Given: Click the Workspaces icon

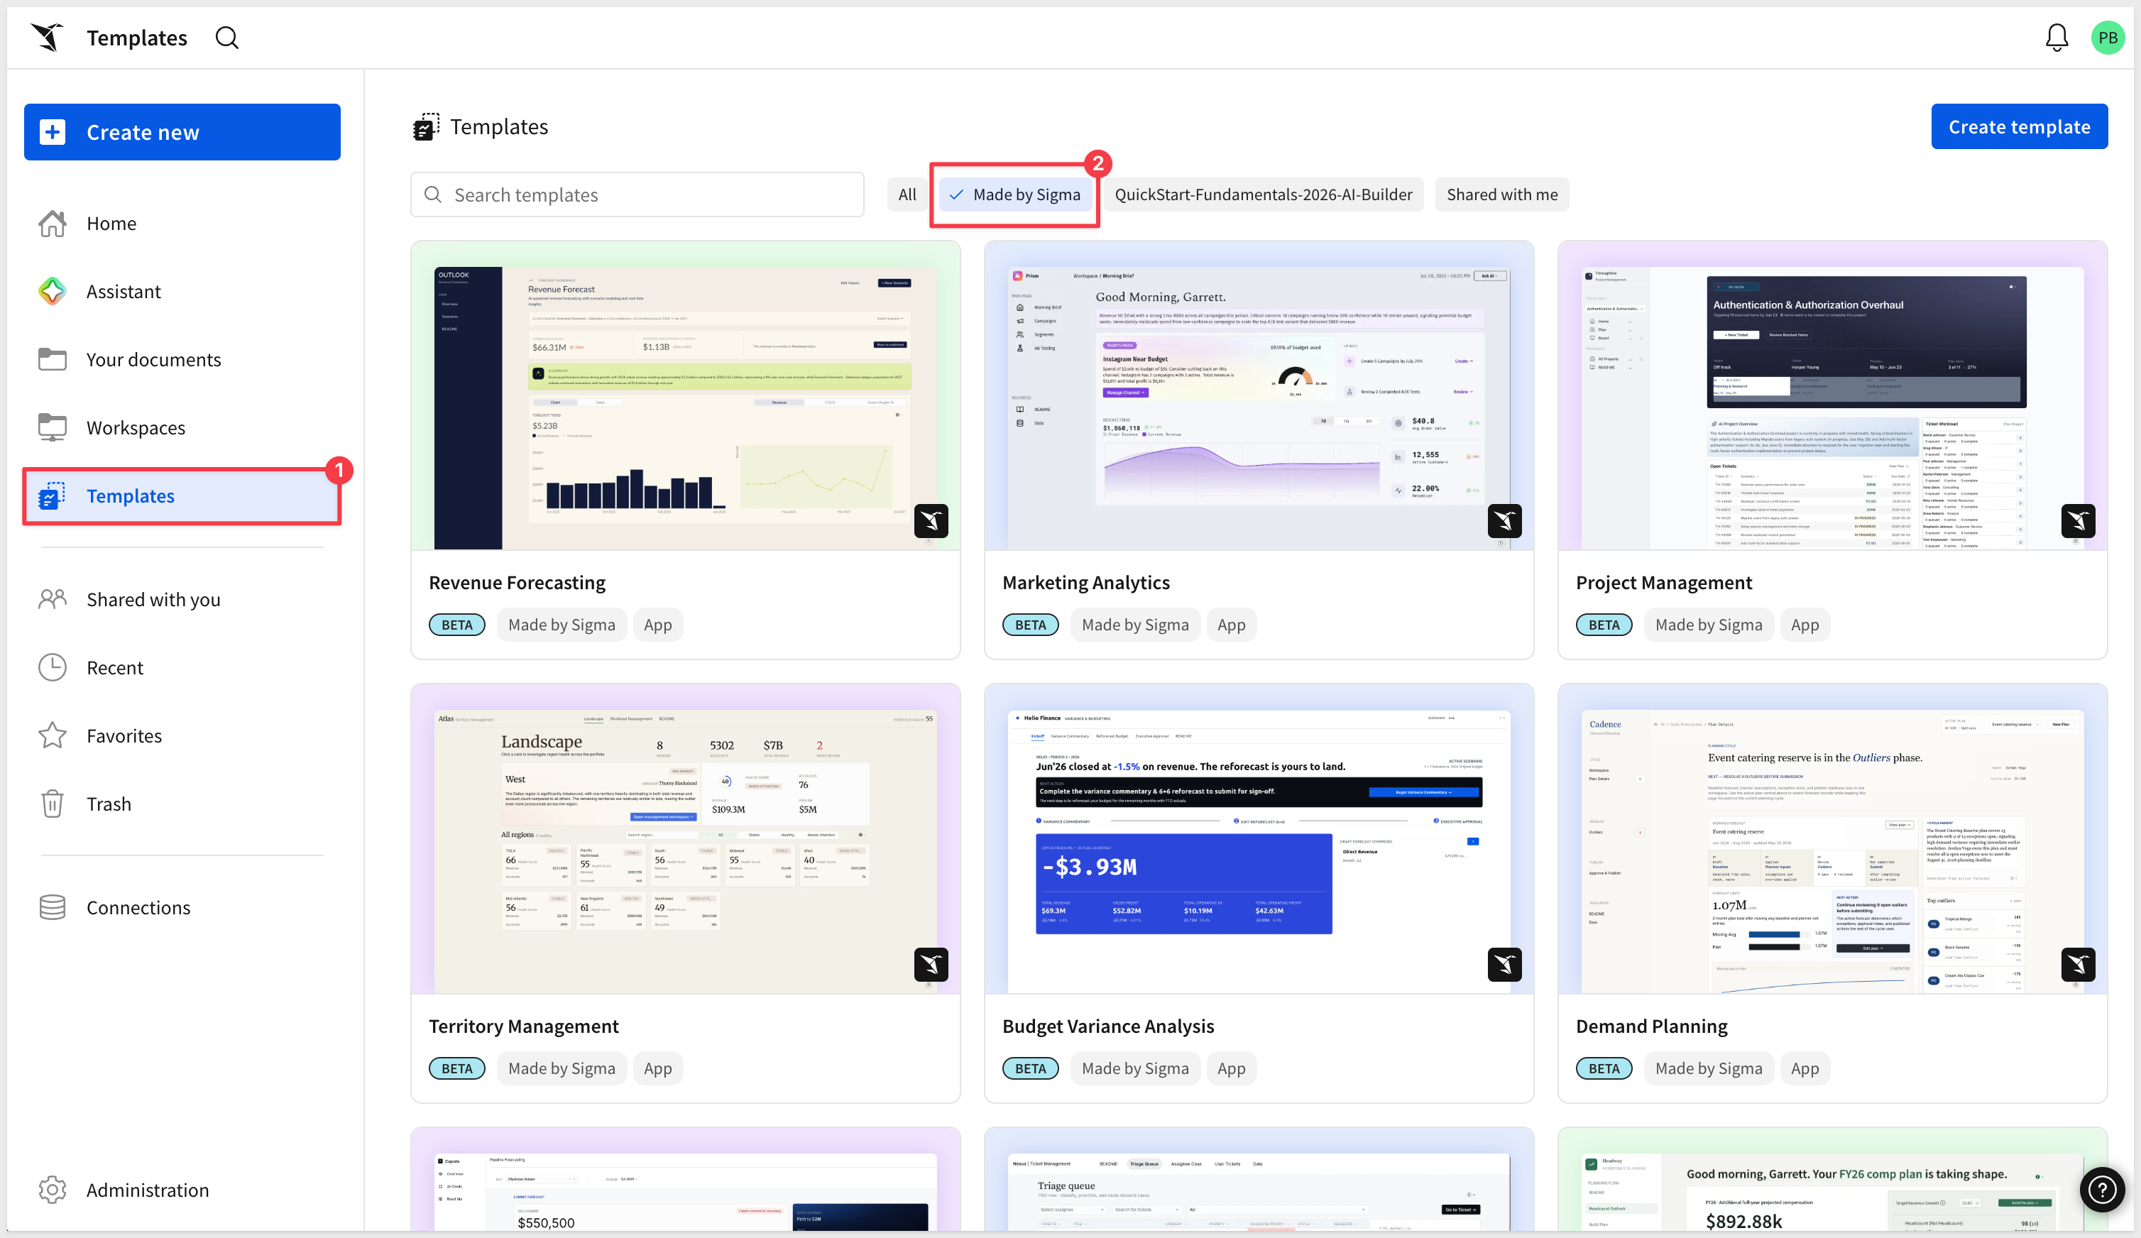Looking at the screenshot, I should (52, 427).
